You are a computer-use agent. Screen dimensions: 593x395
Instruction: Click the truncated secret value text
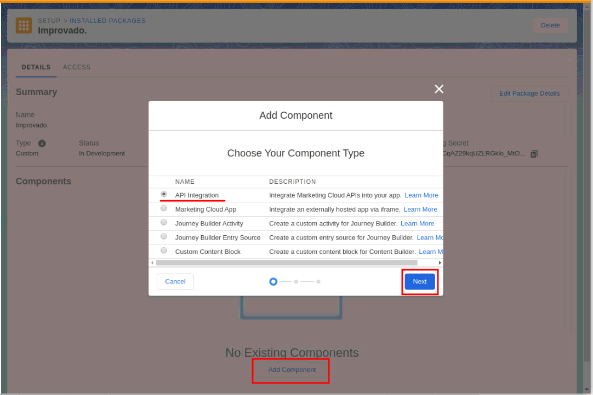point(484,154)
